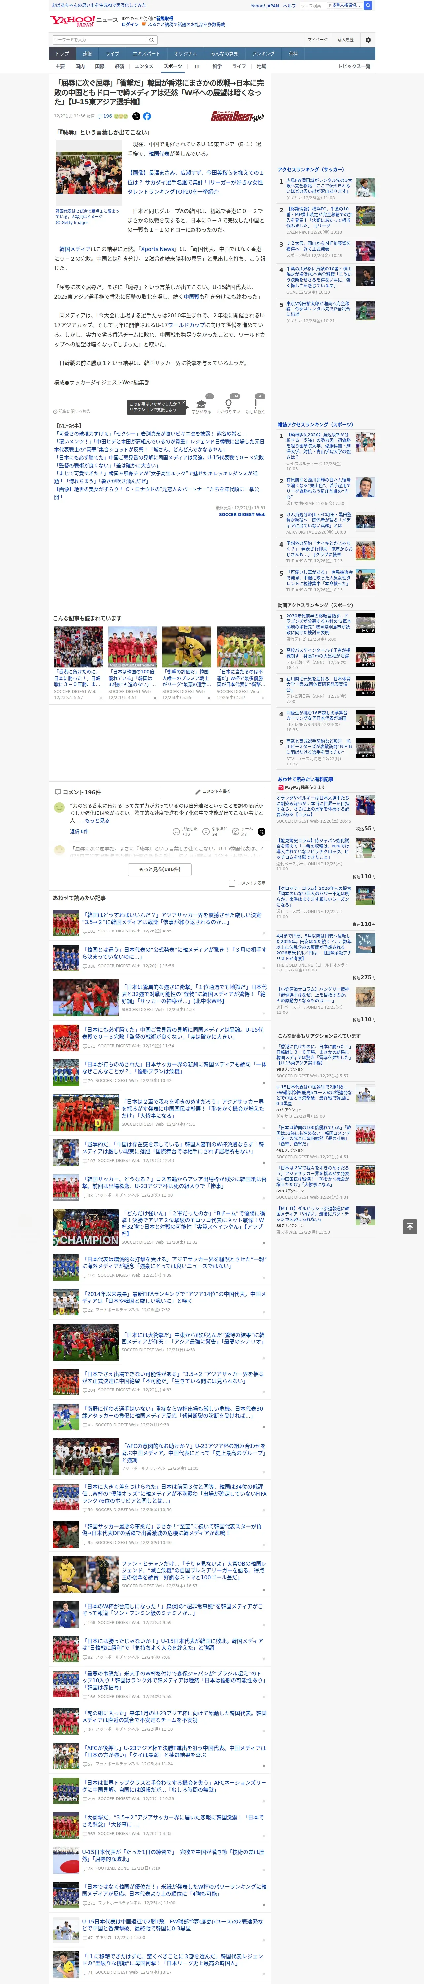Open the 有料 tab
Viewport: 424px width, 1984px height.
(x=293, y=53)
